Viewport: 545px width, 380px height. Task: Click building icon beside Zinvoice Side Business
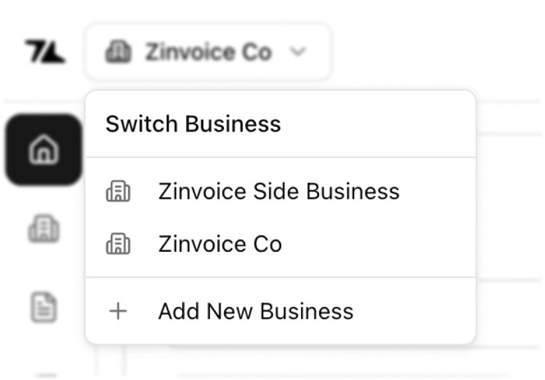tap(118, 192)
